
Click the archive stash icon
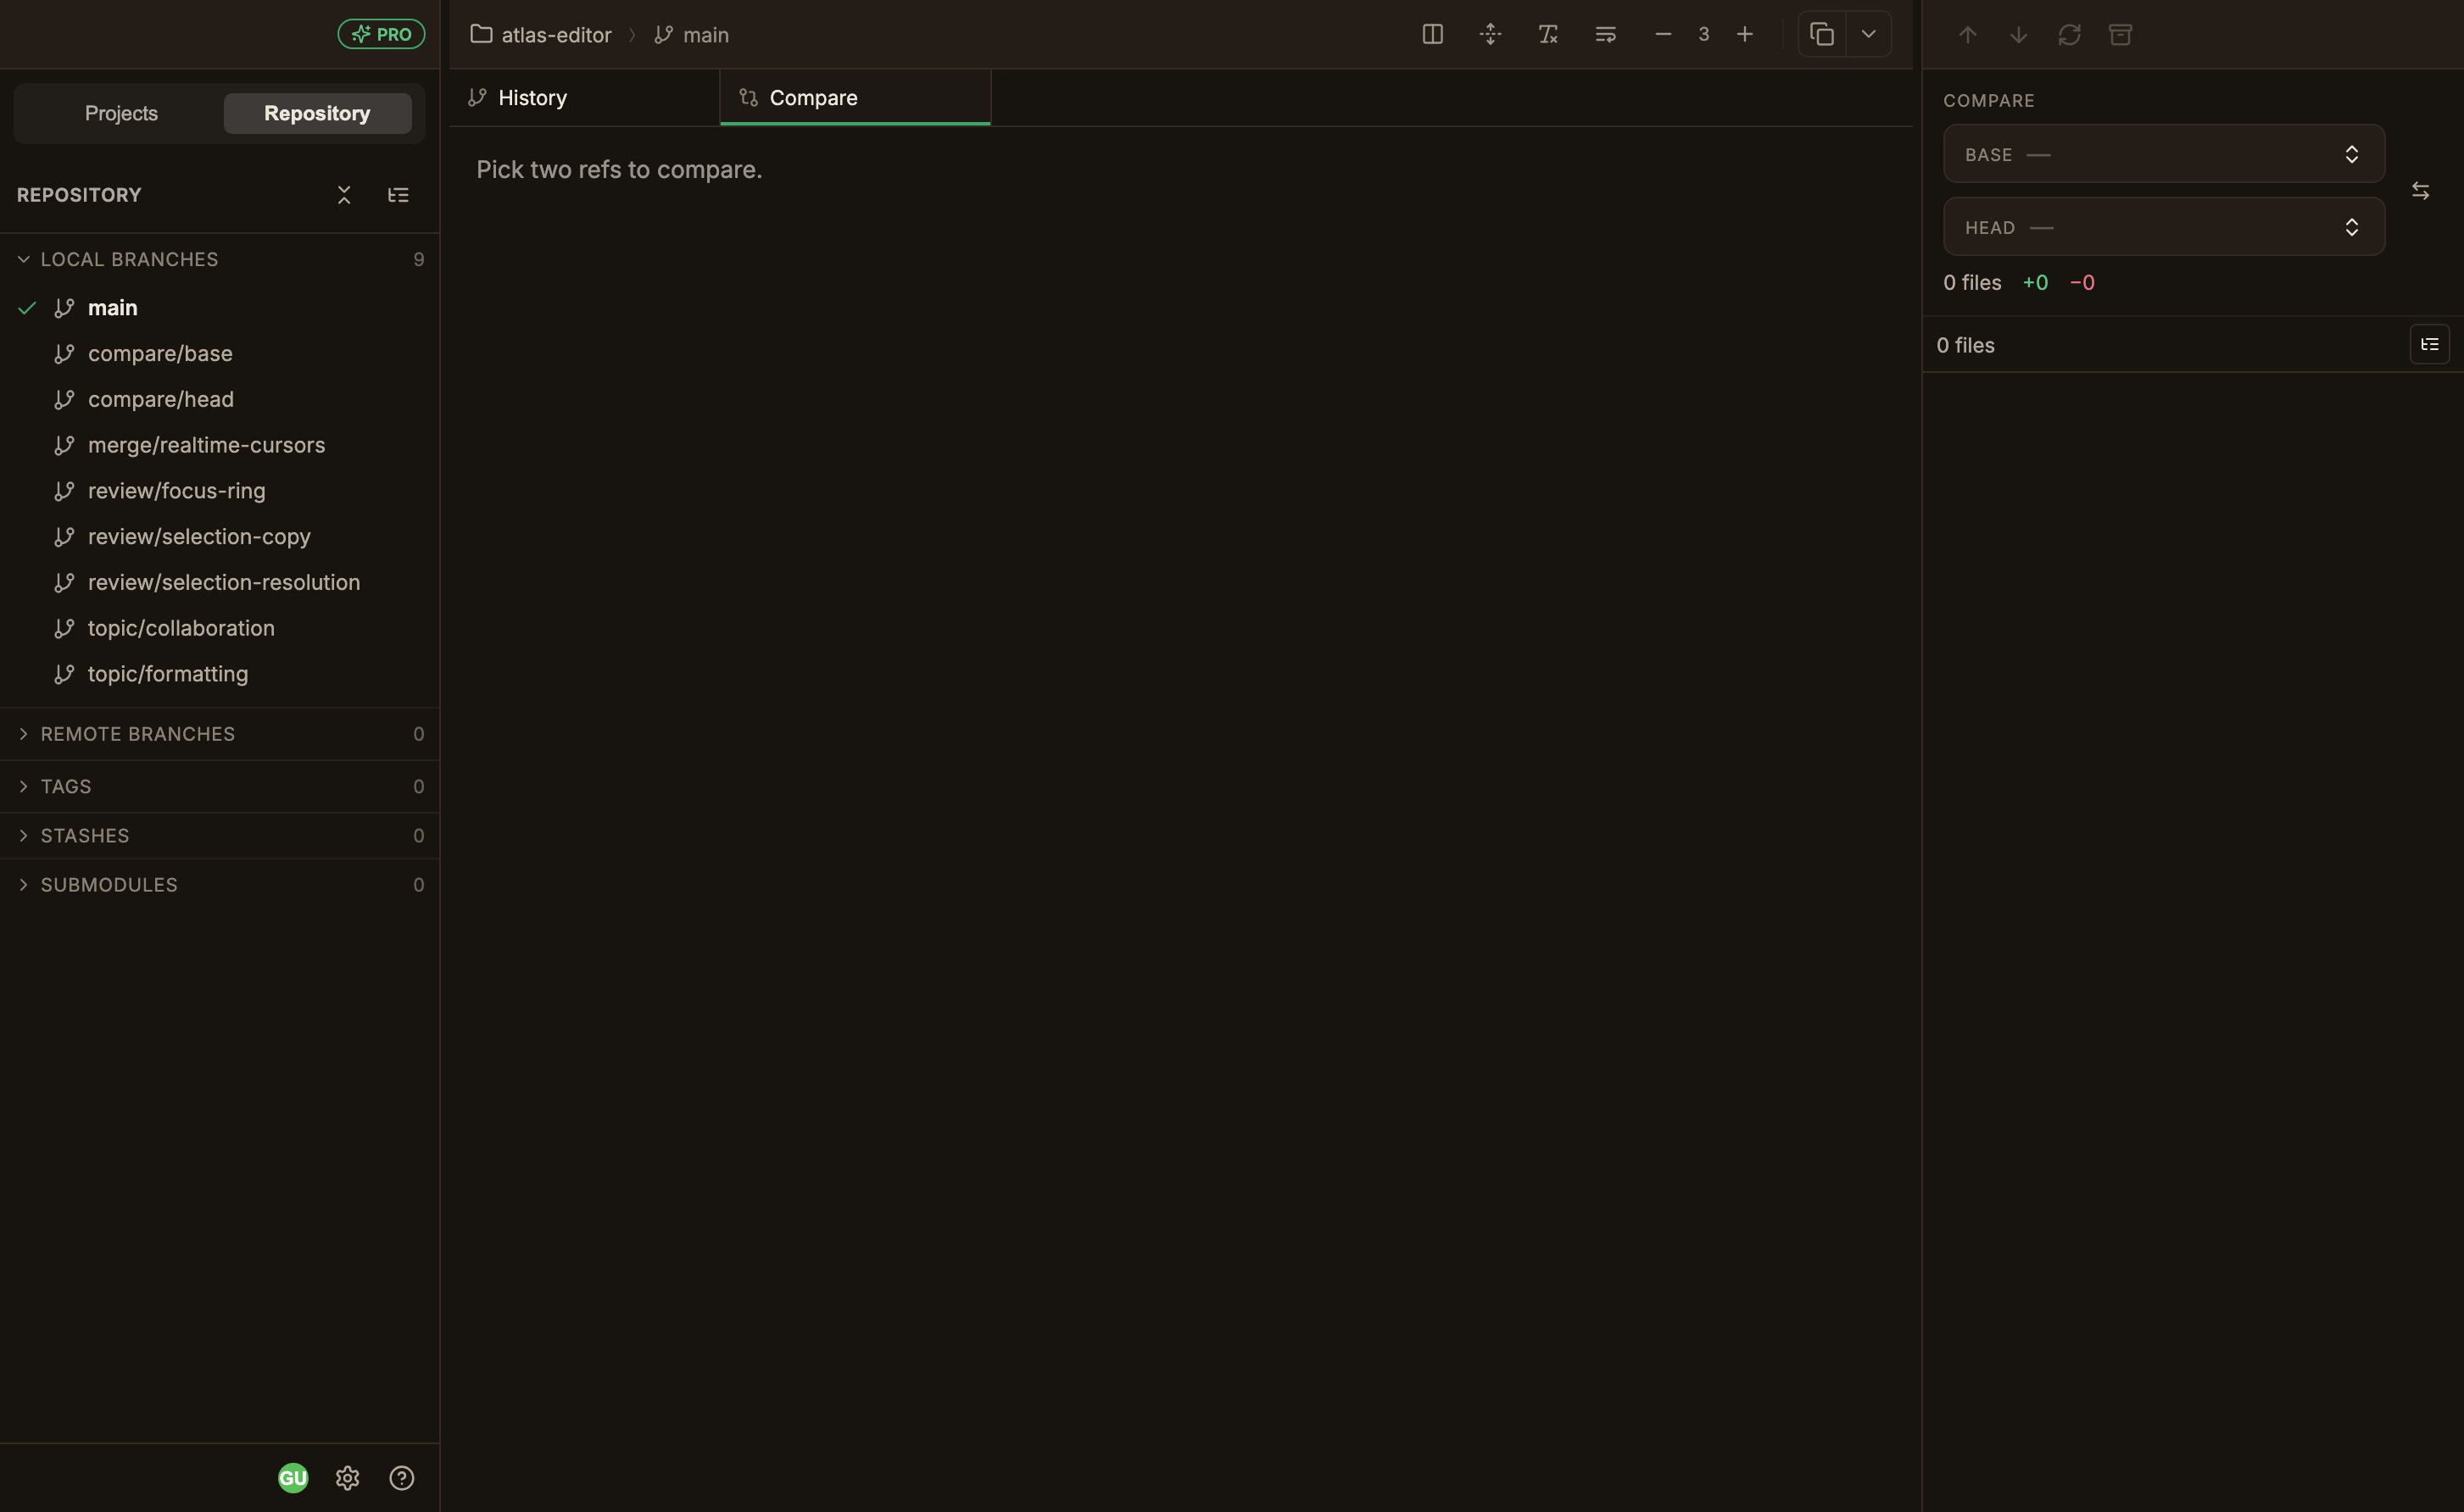coord(2121,35)
